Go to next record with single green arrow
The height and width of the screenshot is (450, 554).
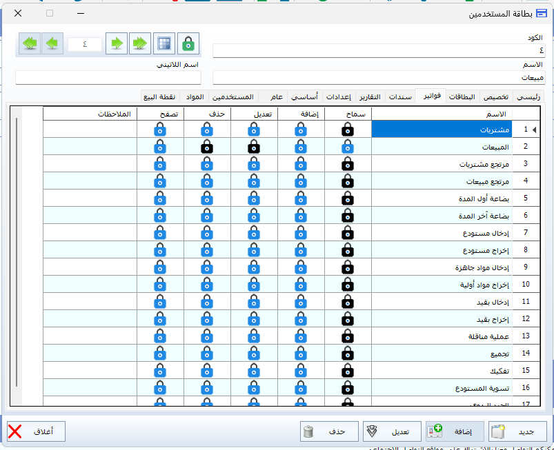coord(117,43)
